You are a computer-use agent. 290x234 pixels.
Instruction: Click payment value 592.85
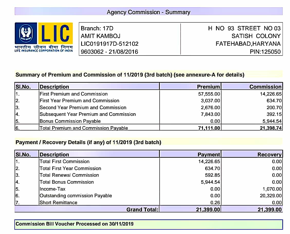(x=212, y=175)
